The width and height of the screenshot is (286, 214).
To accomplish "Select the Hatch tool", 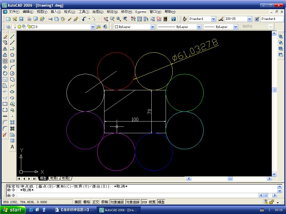I will 12,122.
